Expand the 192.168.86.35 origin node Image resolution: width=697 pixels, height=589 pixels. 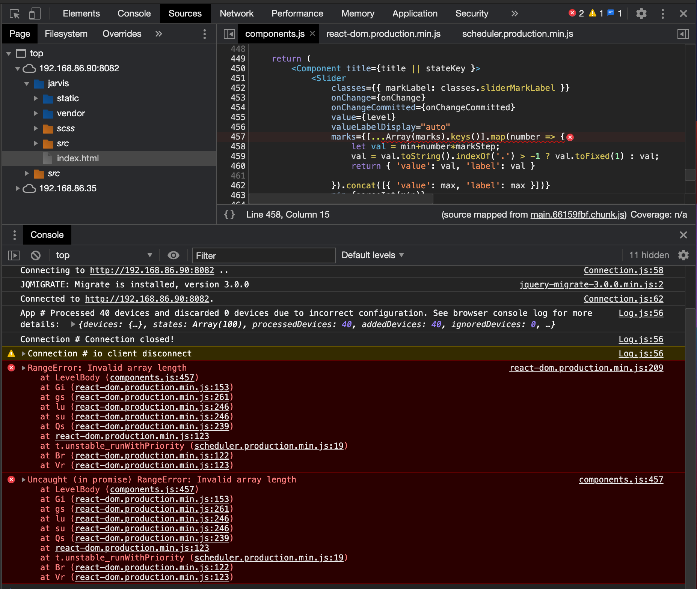pos(18,188)
